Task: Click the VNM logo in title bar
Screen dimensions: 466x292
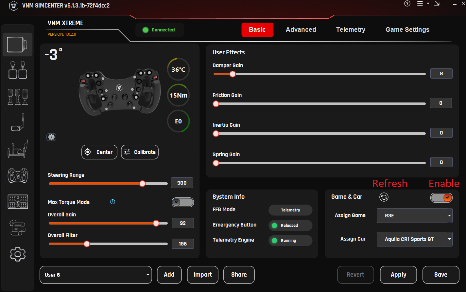Action: click(x=13, y=6)
